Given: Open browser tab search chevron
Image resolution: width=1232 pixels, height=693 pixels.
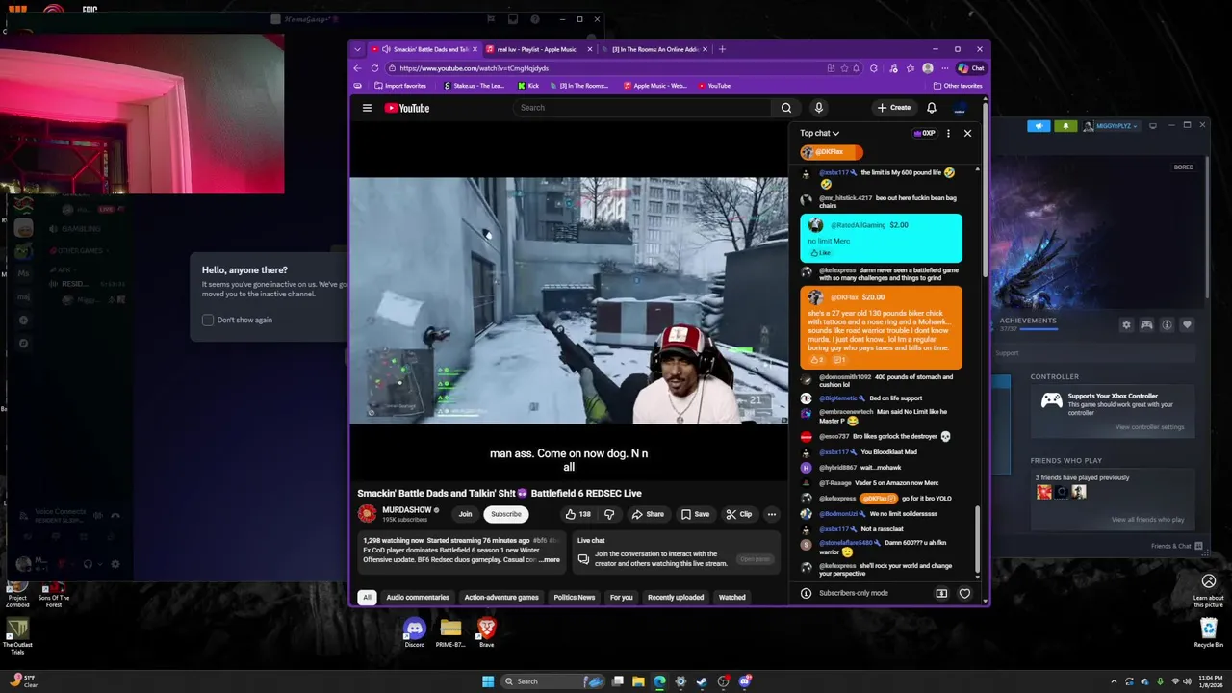Looking at the screenshot, I should pos(357,49).
